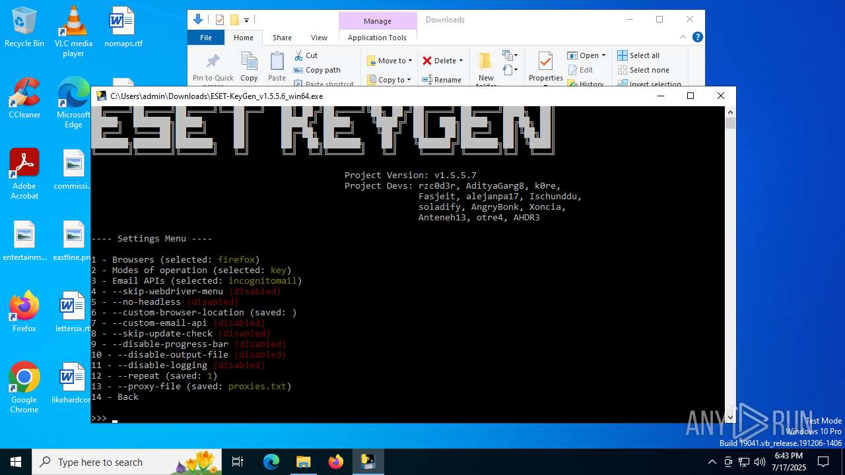Select the entertainm... image file on desktop
845x475 pixels.
(x=24, y=241)
